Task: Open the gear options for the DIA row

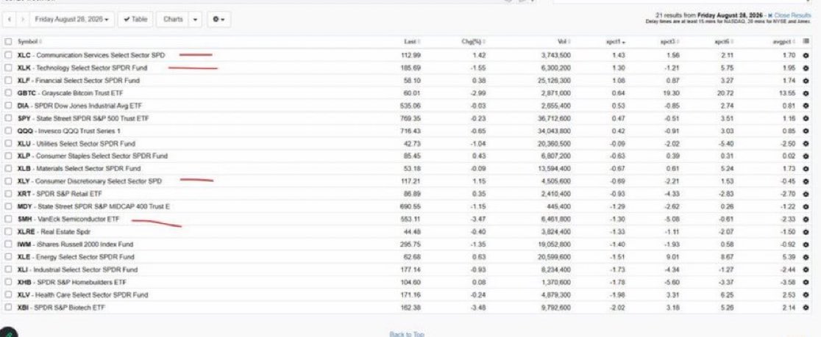Action: click(806, 106)
